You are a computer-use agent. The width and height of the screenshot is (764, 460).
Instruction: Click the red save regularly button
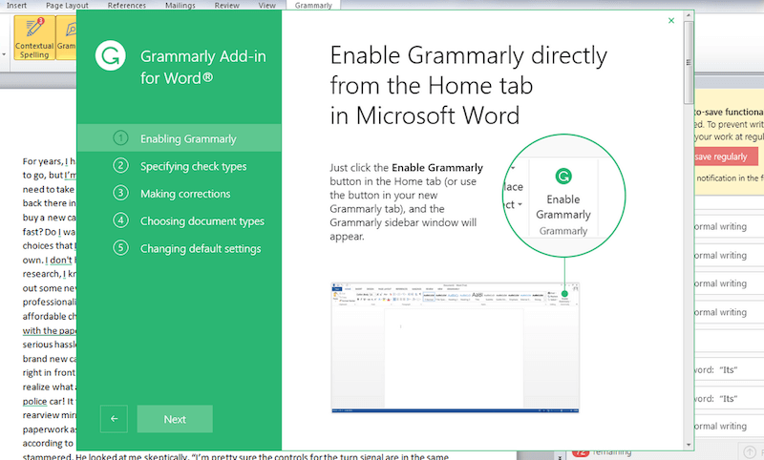[x=726, y=157]
